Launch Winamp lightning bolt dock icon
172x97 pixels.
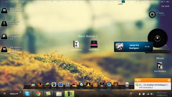[x=95, y=85]
